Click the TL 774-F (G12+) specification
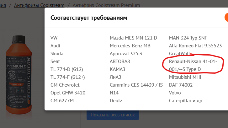The height and width of the screenshot is (128, 228). [x=68, y=77]
